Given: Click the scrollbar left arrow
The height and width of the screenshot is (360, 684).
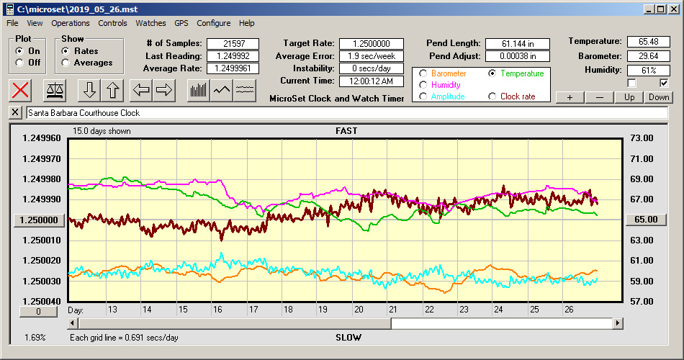Looking at the screenshot, I should coord(73,323).
